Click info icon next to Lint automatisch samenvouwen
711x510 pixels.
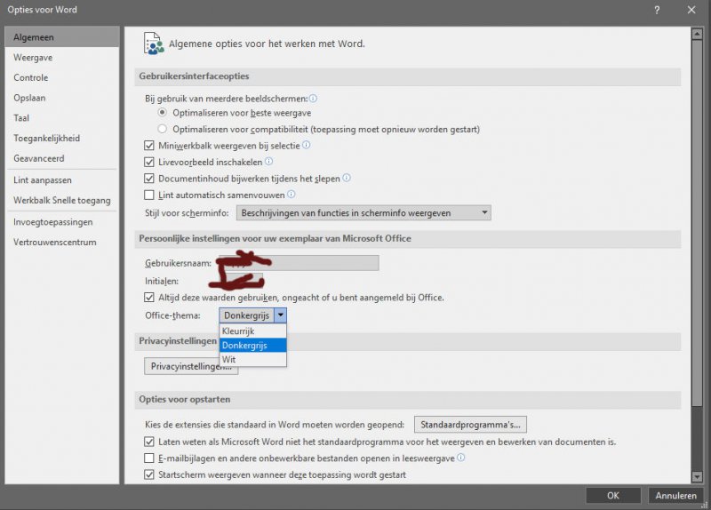pyautogui.click(x=291, y=195)
